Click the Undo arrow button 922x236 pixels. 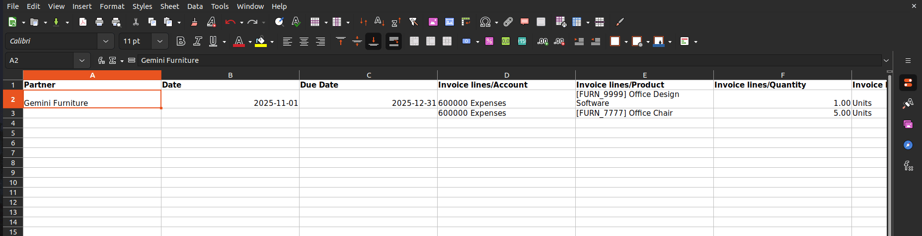(x=230, y=22)
